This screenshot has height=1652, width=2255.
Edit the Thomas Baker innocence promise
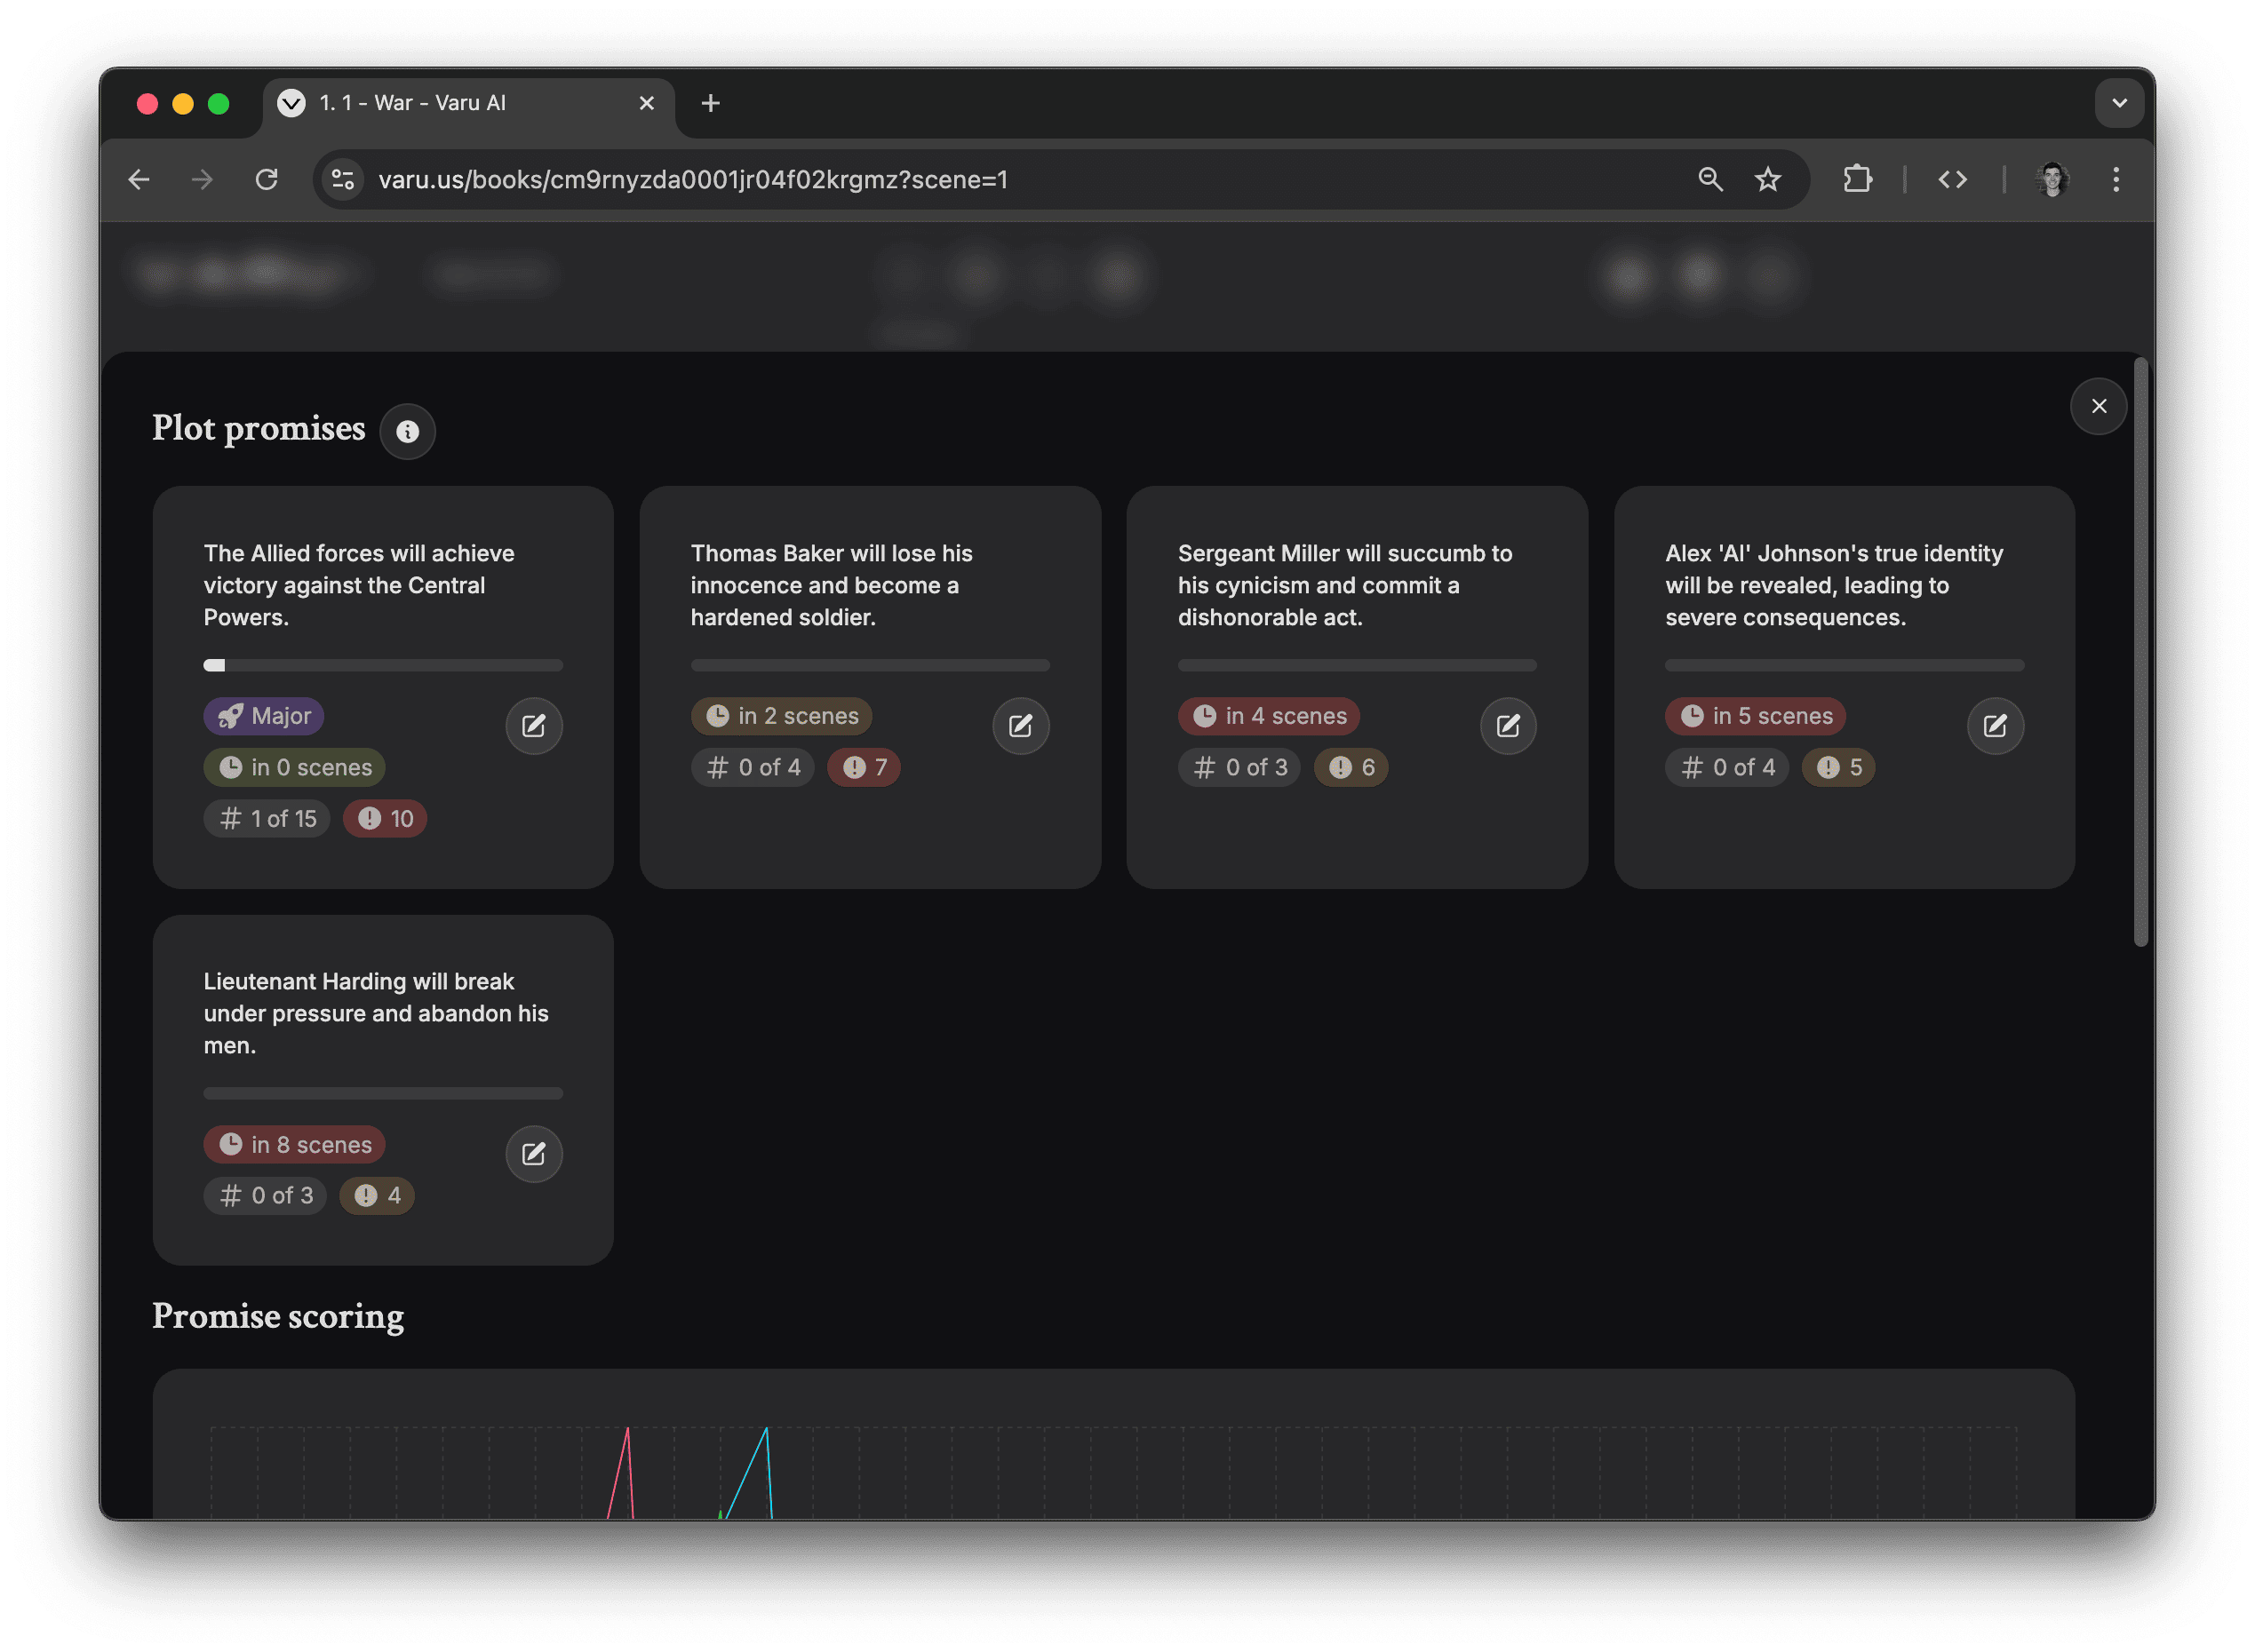point(1021,726)
